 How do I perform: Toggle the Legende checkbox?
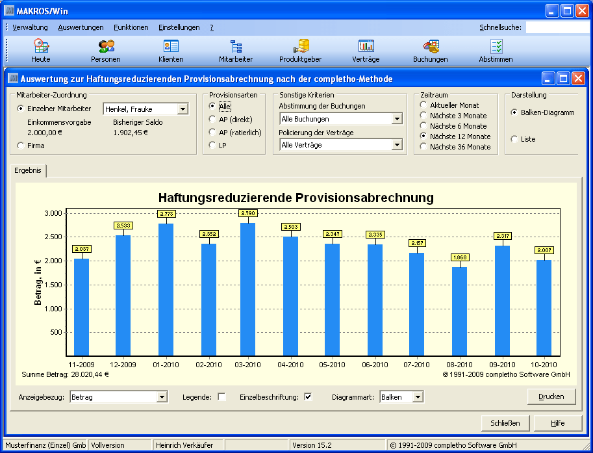[222, 396]
